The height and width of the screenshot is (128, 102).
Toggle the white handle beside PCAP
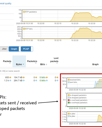point(32,49)
